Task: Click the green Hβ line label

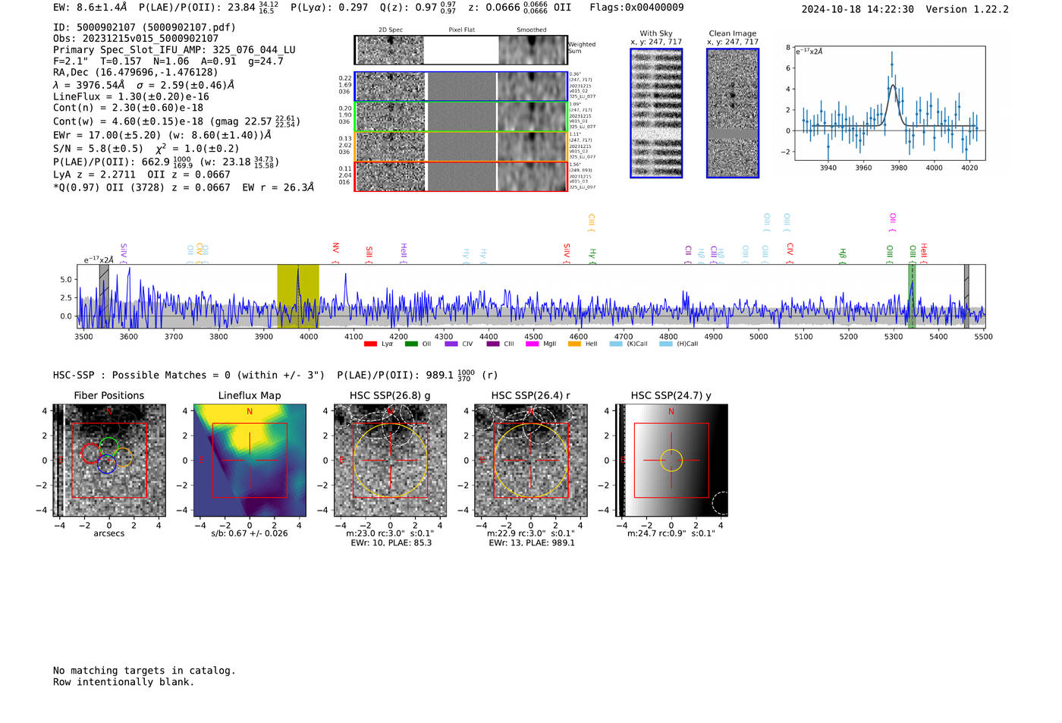Action: (842, 255)
